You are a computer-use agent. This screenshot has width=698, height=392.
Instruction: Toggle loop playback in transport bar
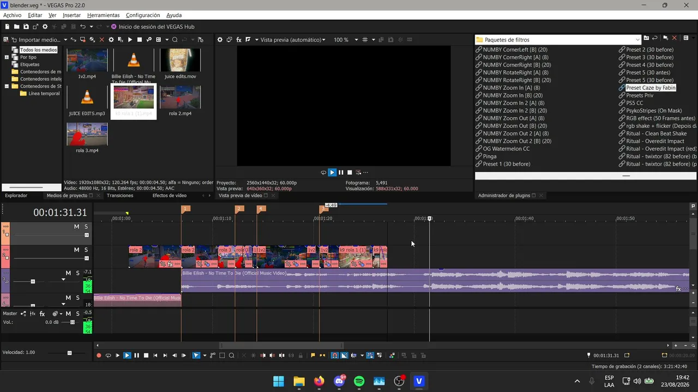click(x=108, y=356)
